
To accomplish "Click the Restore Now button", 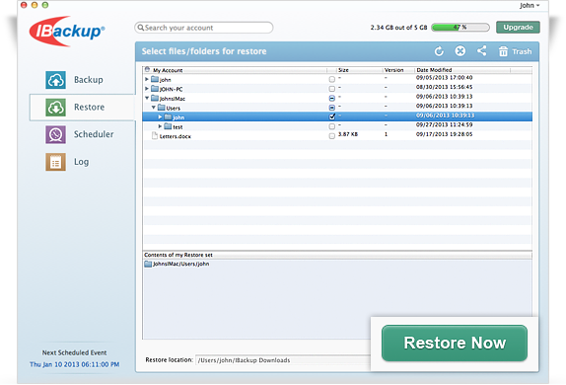I will tap(455, 344).
